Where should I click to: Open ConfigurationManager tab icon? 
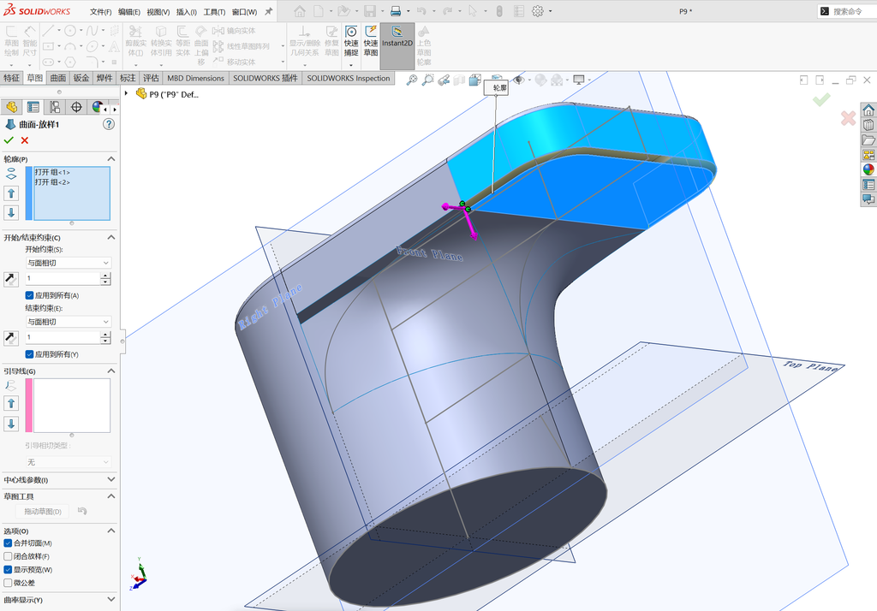[x=55, y=107]
